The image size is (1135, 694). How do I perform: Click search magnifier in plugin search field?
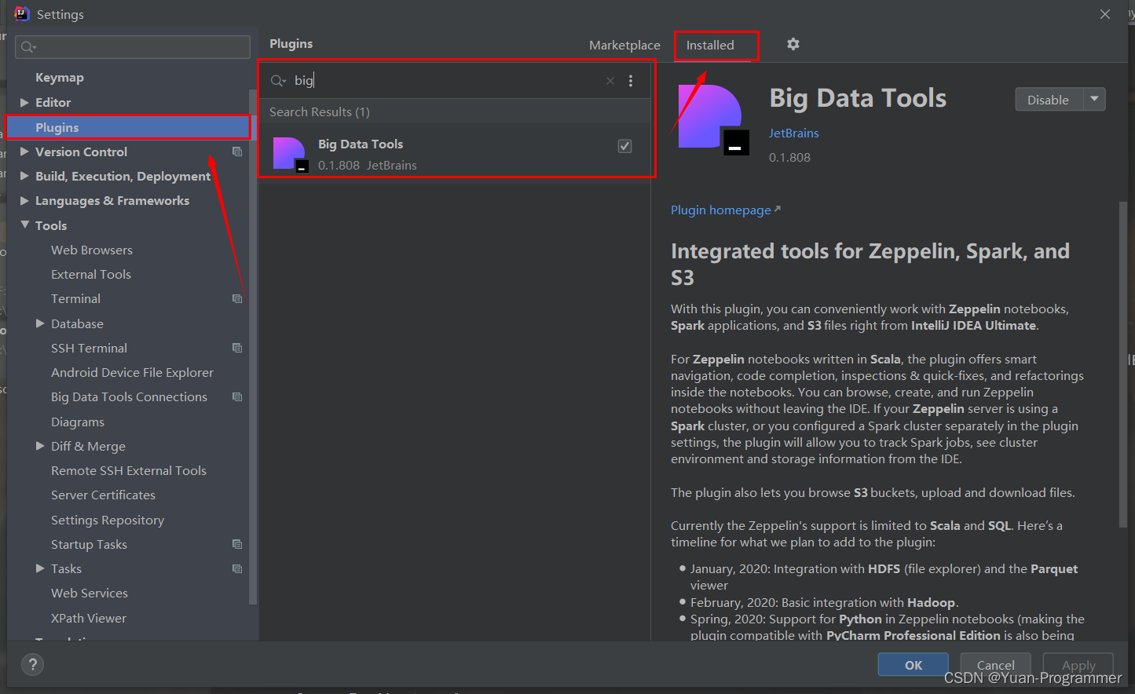(278, 81)
